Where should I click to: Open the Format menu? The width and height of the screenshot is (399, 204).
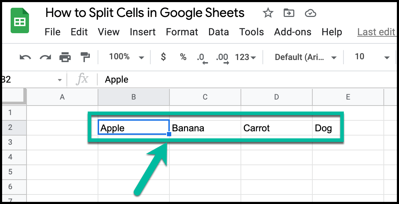[x=182, y=32]
